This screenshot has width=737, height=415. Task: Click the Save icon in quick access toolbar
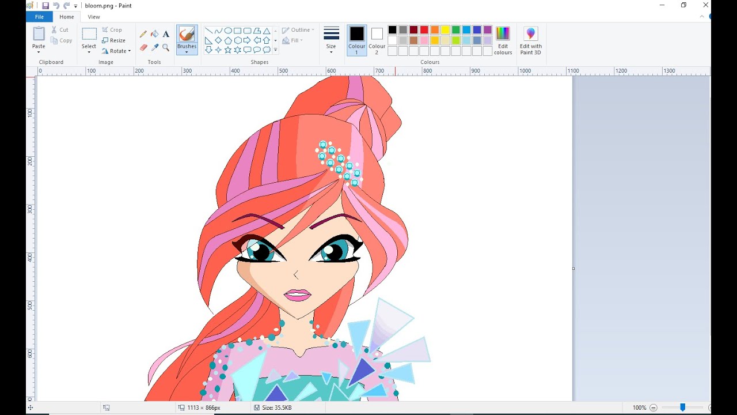tap(45, 5)
